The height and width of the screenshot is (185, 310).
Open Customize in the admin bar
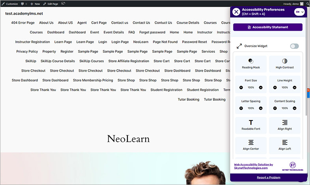10,4
